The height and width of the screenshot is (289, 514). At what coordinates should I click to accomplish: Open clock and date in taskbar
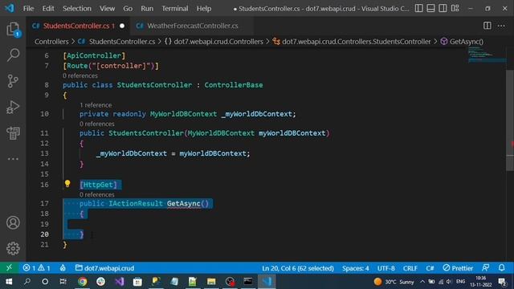[480, 282]
